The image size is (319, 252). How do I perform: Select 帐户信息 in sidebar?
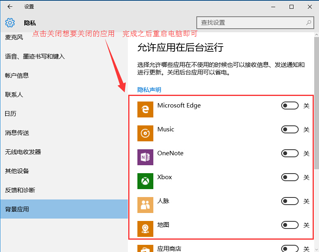(64, 76)
